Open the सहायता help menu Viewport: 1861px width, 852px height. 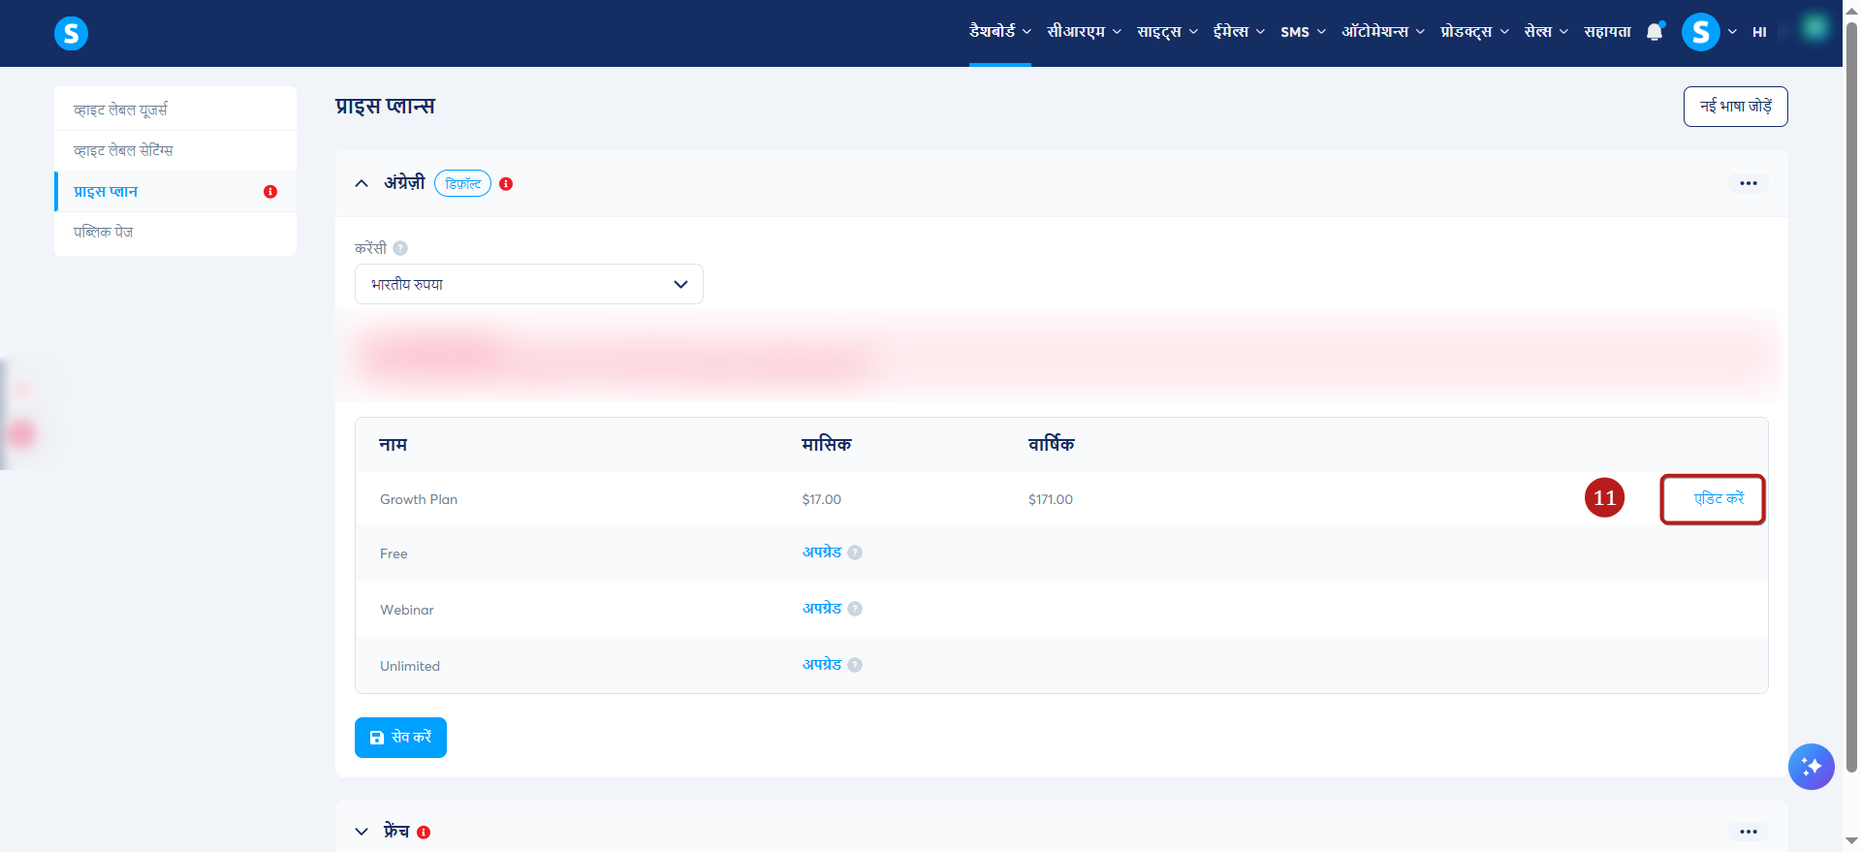(1607, 32)
